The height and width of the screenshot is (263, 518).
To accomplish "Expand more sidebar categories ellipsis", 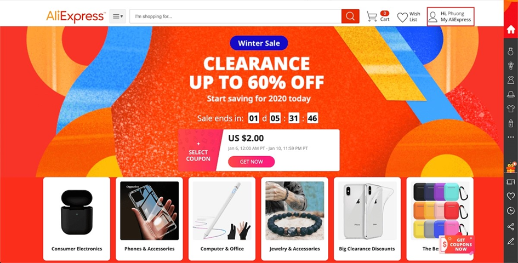I will (x=511, y=137).
